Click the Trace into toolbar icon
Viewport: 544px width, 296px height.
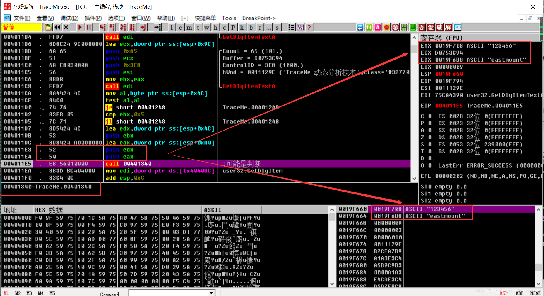pyautogui.click(x=123, y=27)
